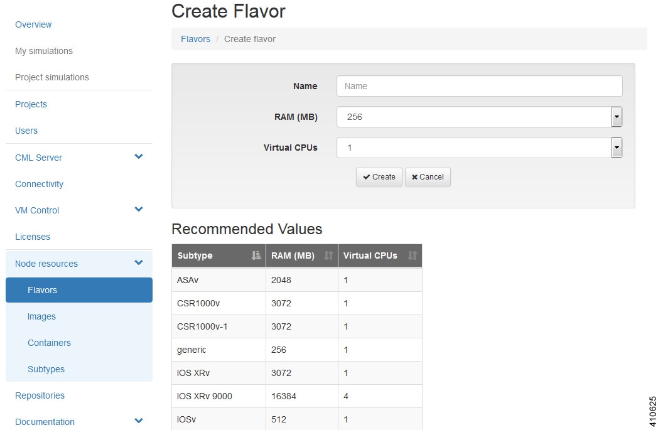Open Virtual CPUs dropdown arrow
658x430 pixels.
(x=617, y=148)
